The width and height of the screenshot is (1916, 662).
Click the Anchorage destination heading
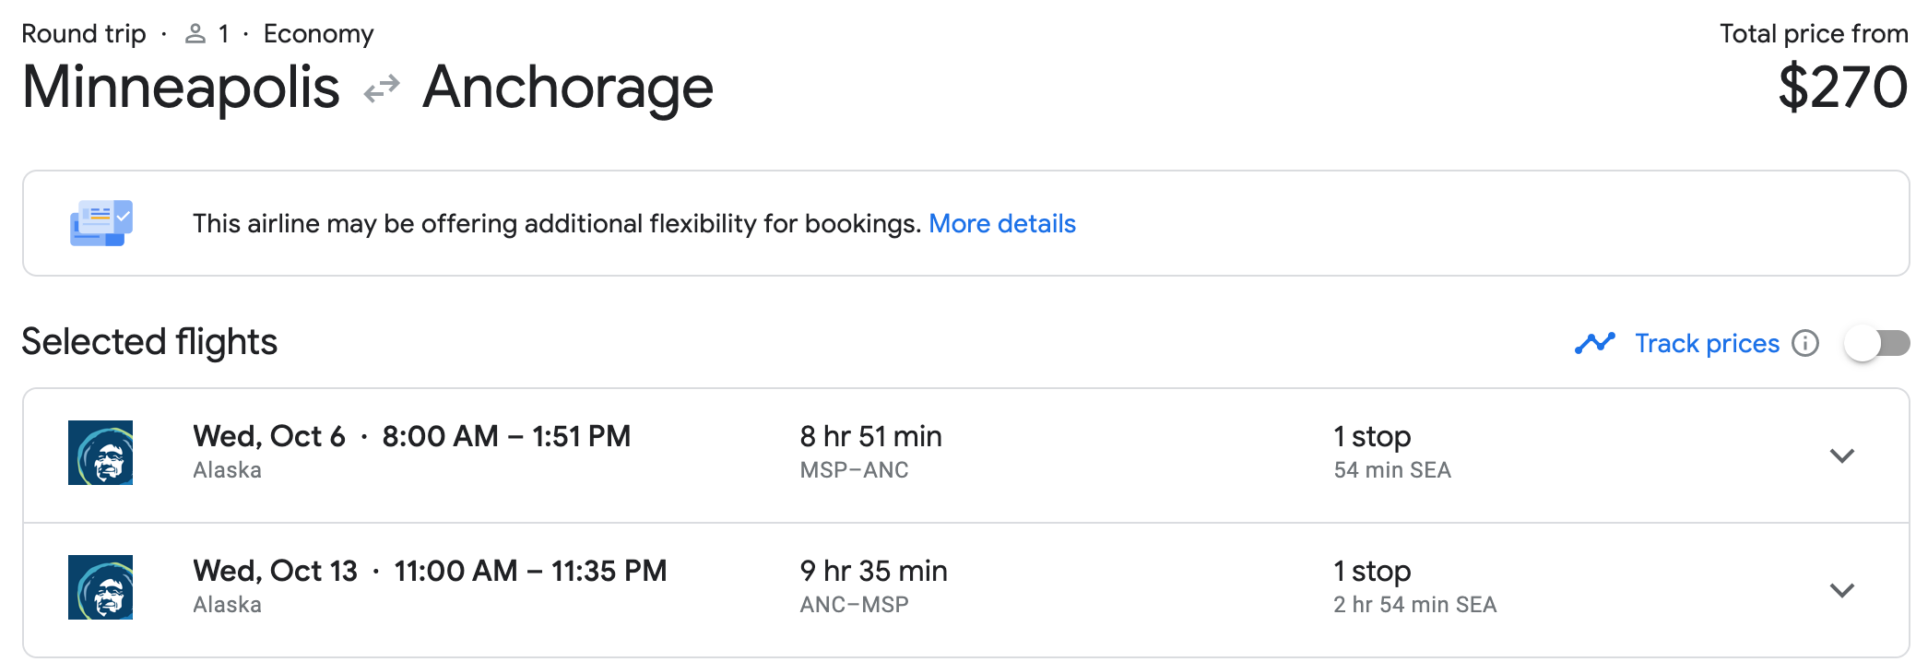pos(567,88)
